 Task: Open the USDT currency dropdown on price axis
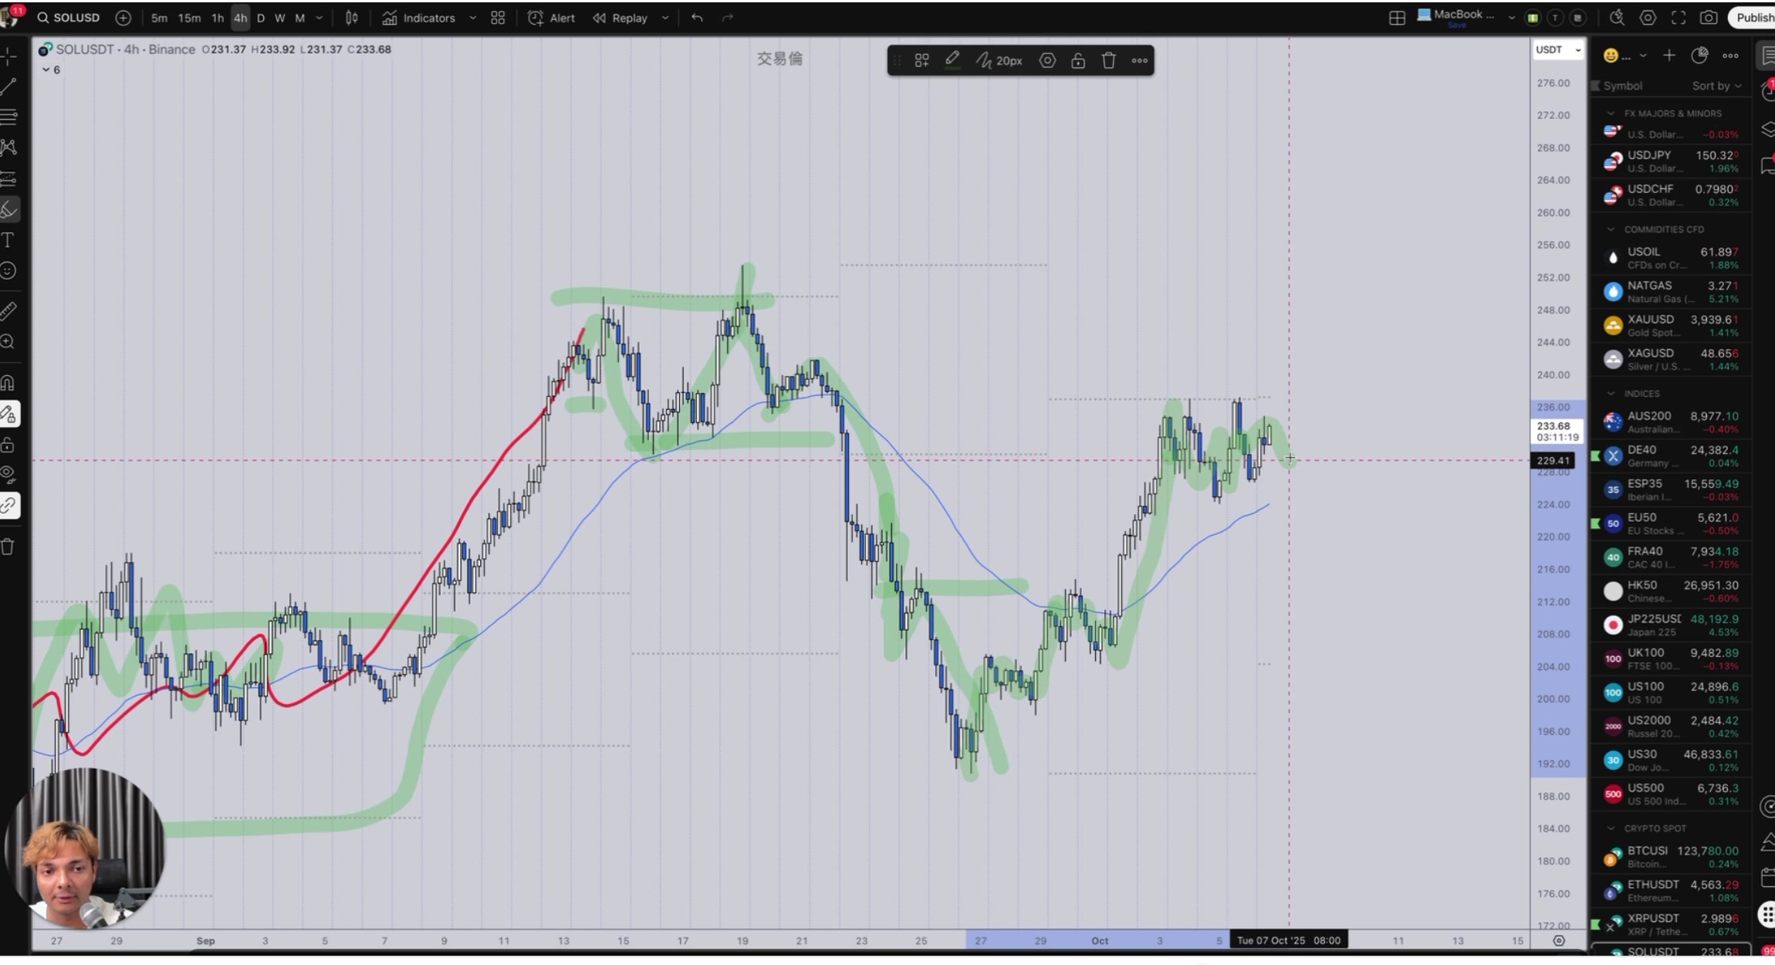[x=1557, y=49]
